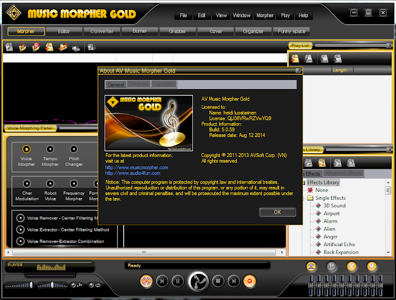Click the open folder with music note icon

[x=22, y=47]
